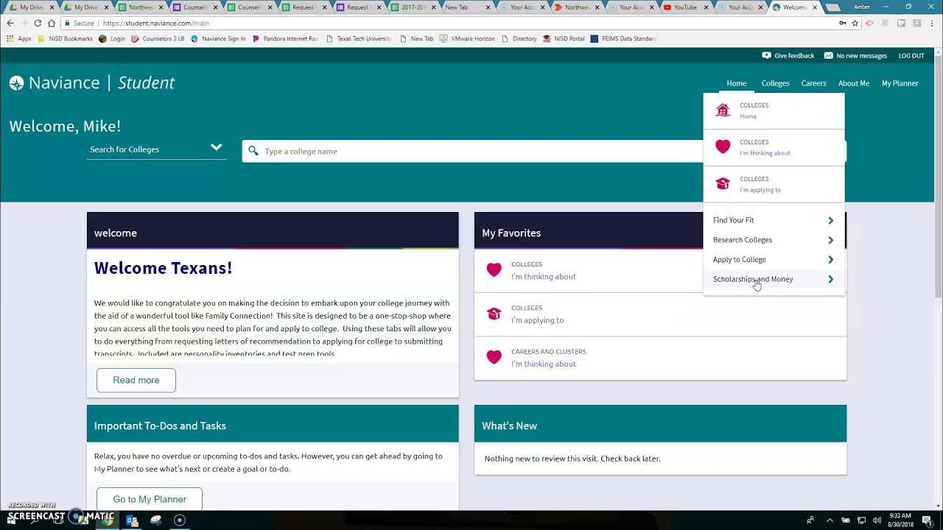Open the About Me menu
The height and width of the screenshot is (530, 943).
tap(853, 83)
